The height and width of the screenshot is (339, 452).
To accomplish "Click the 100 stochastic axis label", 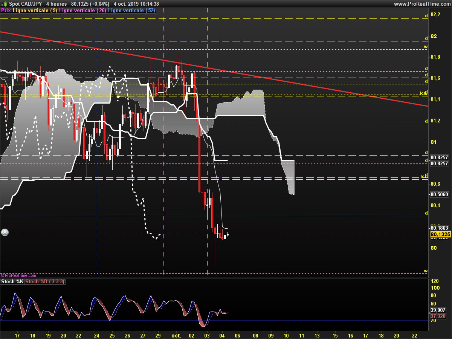I will click(435, 288).
